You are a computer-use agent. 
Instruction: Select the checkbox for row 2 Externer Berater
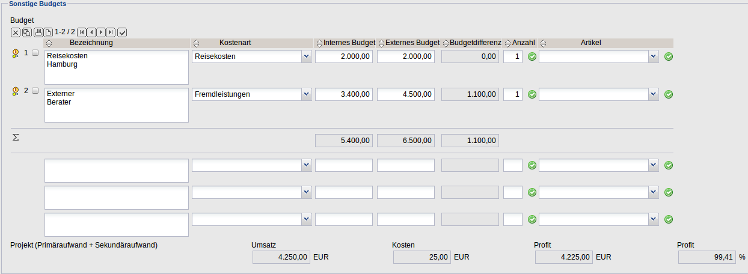35,91
